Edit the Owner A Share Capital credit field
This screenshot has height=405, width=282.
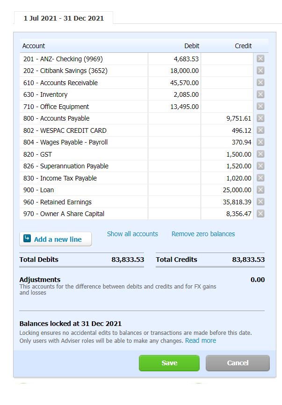227,214
